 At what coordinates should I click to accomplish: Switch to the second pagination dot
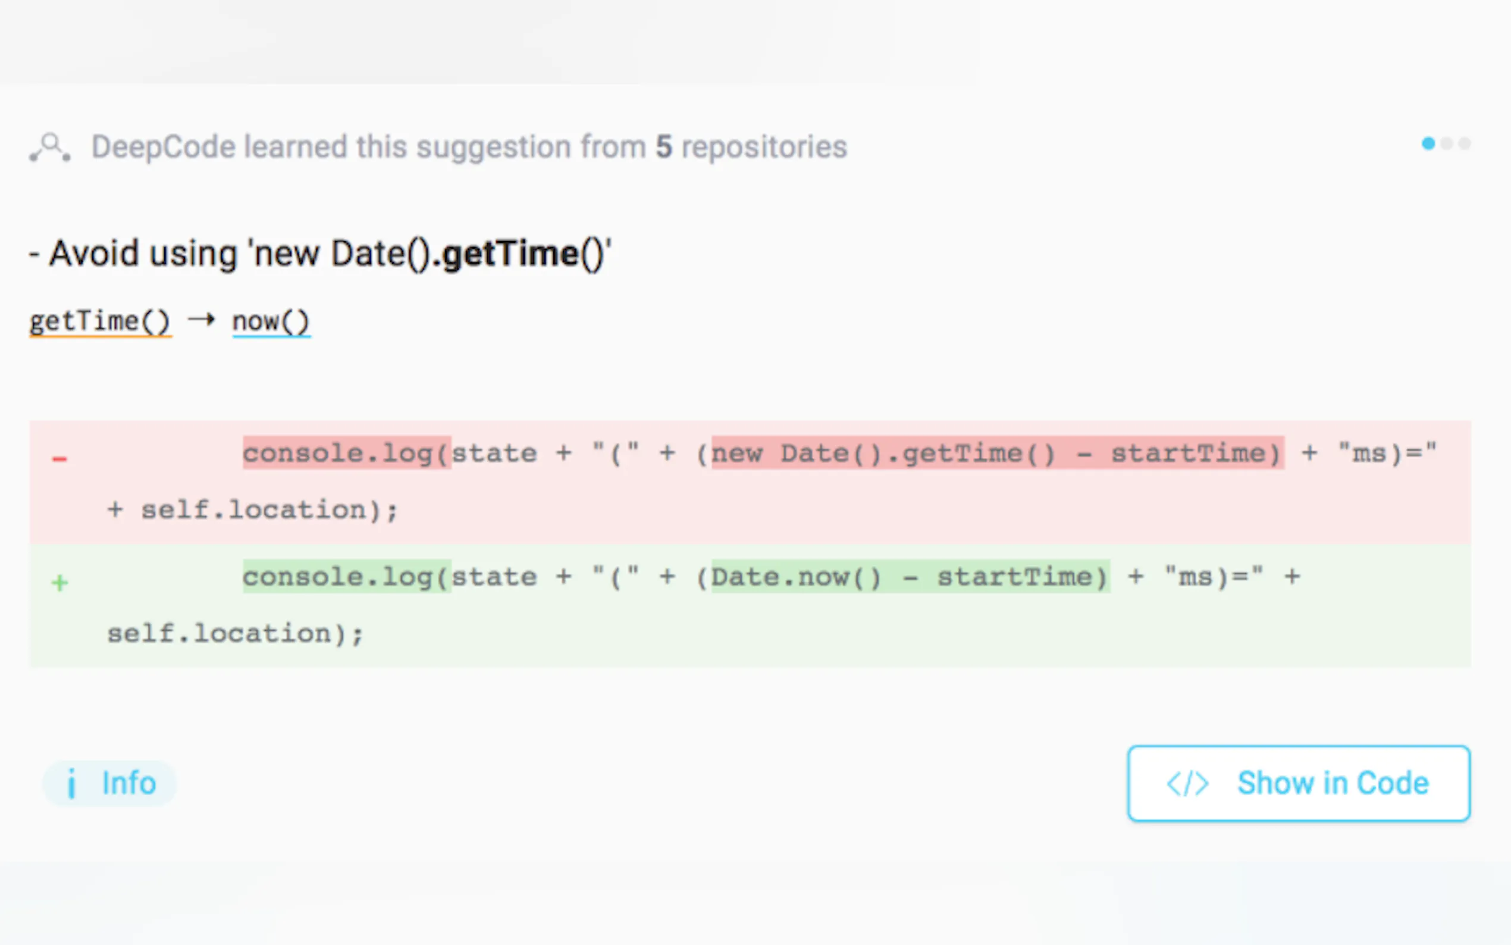[x=1447, y=144]
